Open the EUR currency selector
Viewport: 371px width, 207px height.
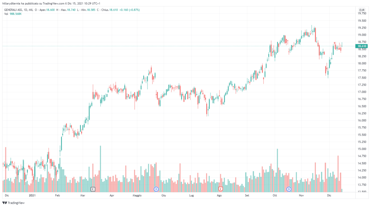pos(361,10)
